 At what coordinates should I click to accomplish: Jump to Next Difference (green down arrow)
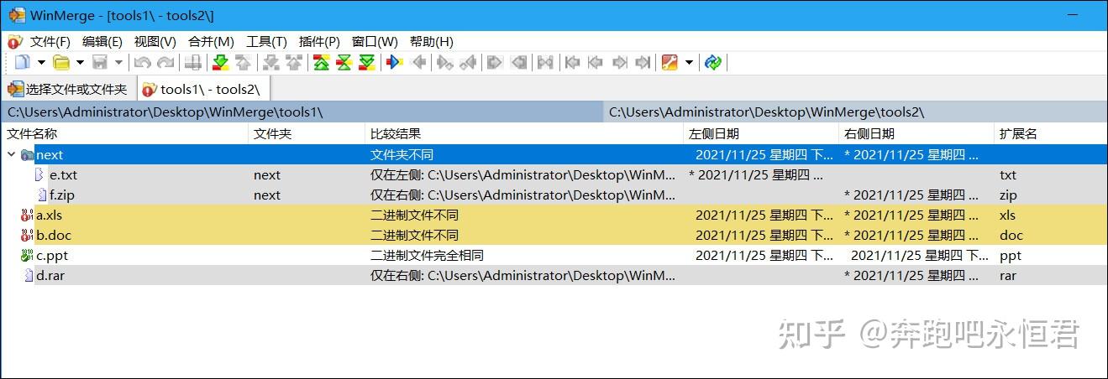coord(220,62)
